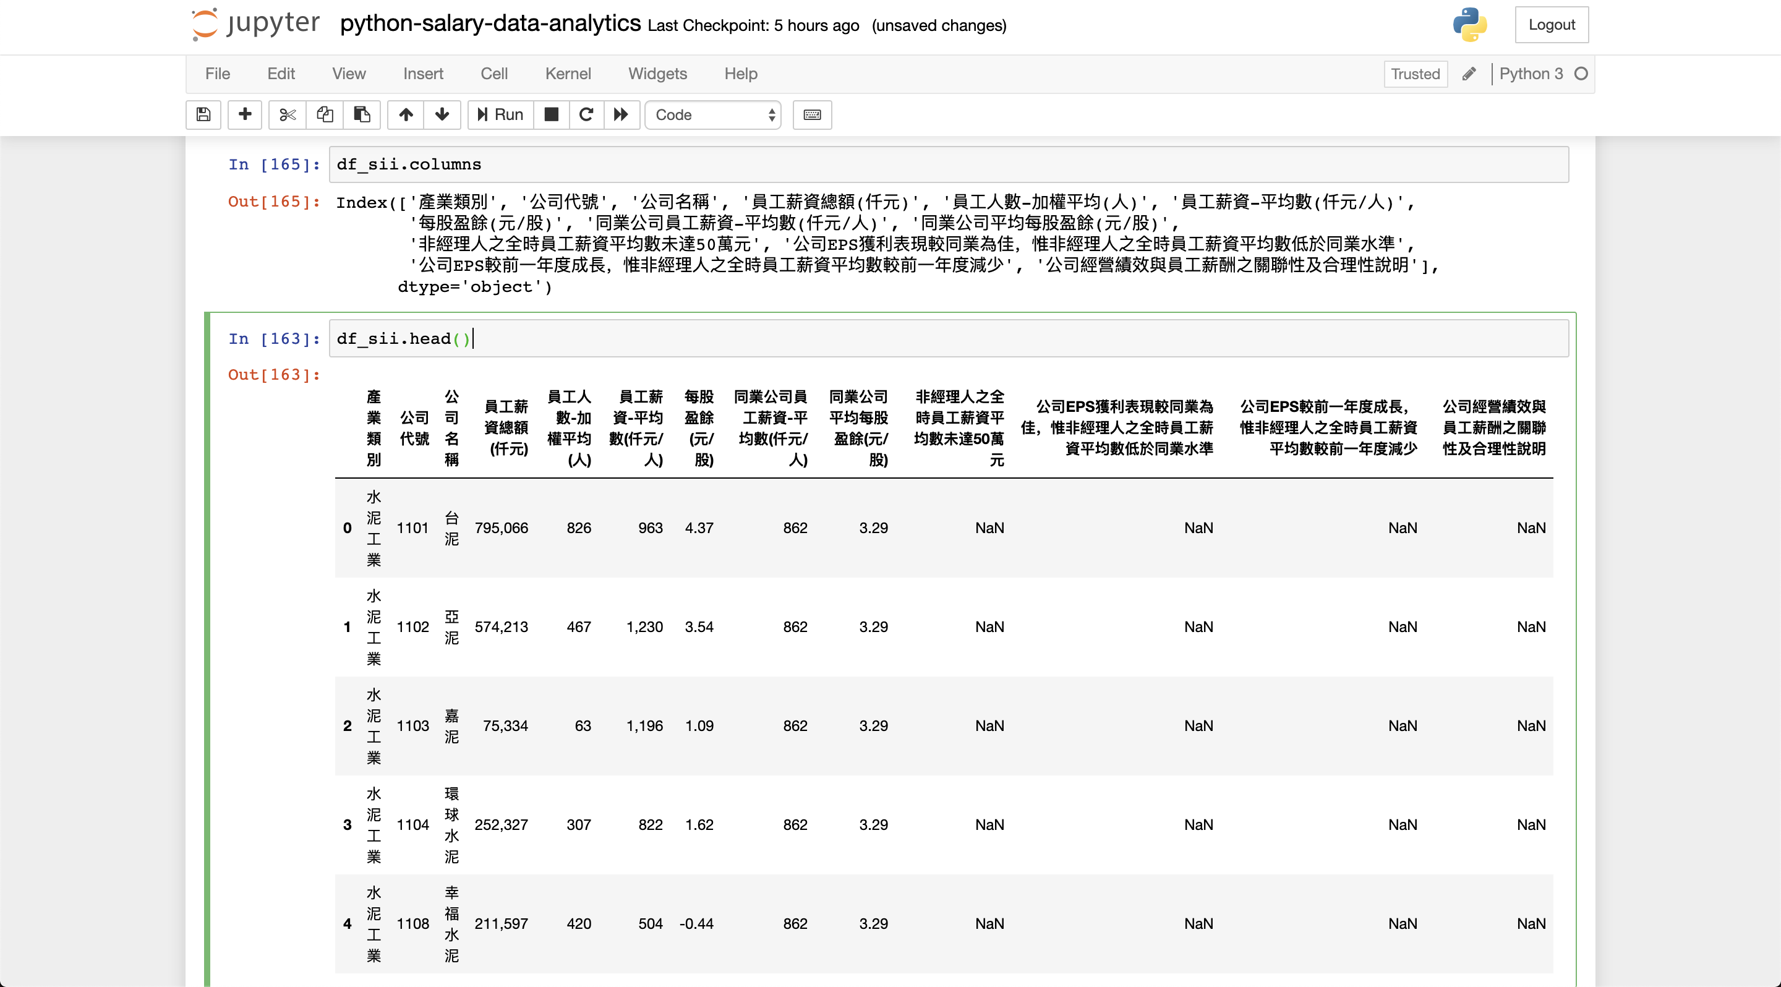1781x987 pixels.
Task: Open the Help menu
Action: (x=741, y=74)
